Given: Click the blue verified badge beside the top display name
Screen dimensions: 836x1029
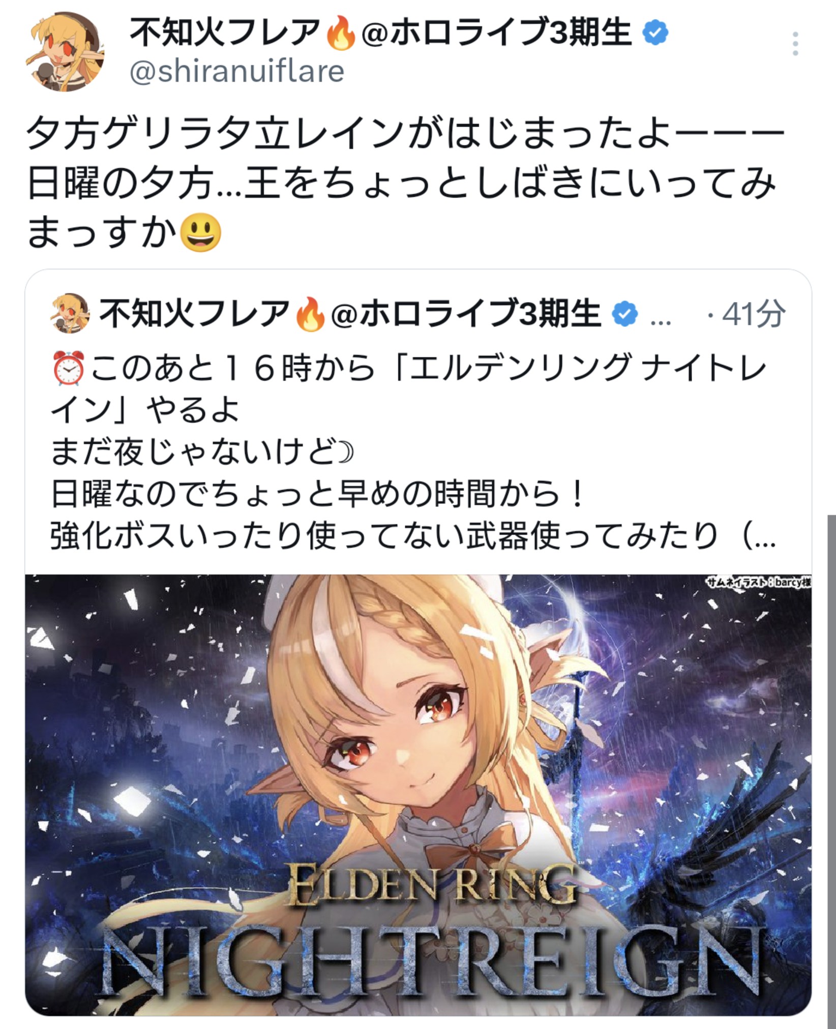Looking at the screenshot, I should [655, 33].
